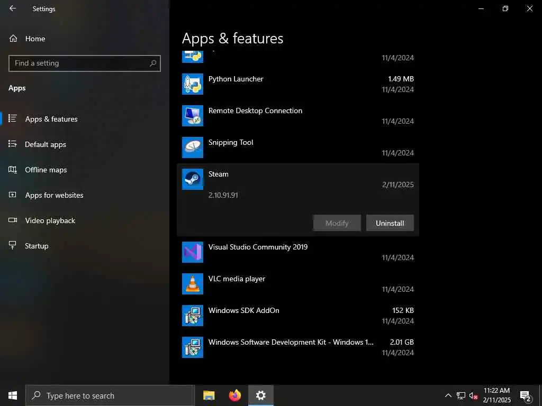Screen dimensions: 542x406
Task: Click the Snipping Tool app icon
Action: pos(193,147)
